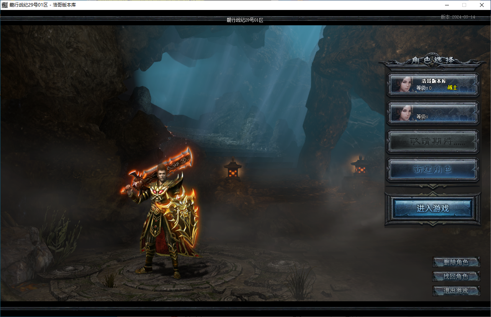
Task: Click the 版本:2024-09-14 version text
Action: [x=458, y=17]
